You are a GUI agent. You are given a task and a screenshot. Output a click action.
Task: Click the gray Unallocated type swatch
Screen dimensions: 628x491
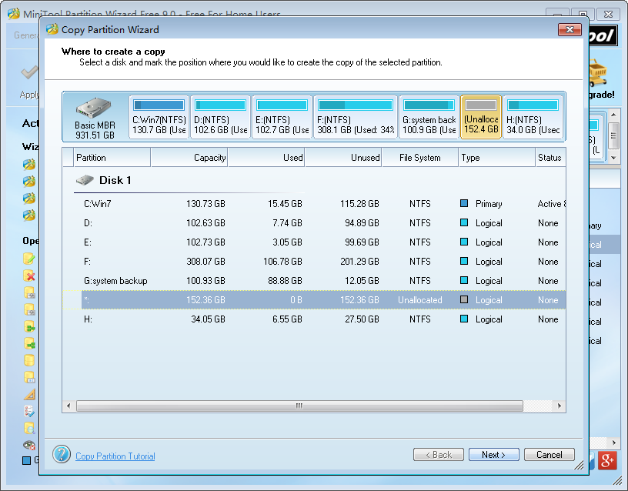point(464,299)
